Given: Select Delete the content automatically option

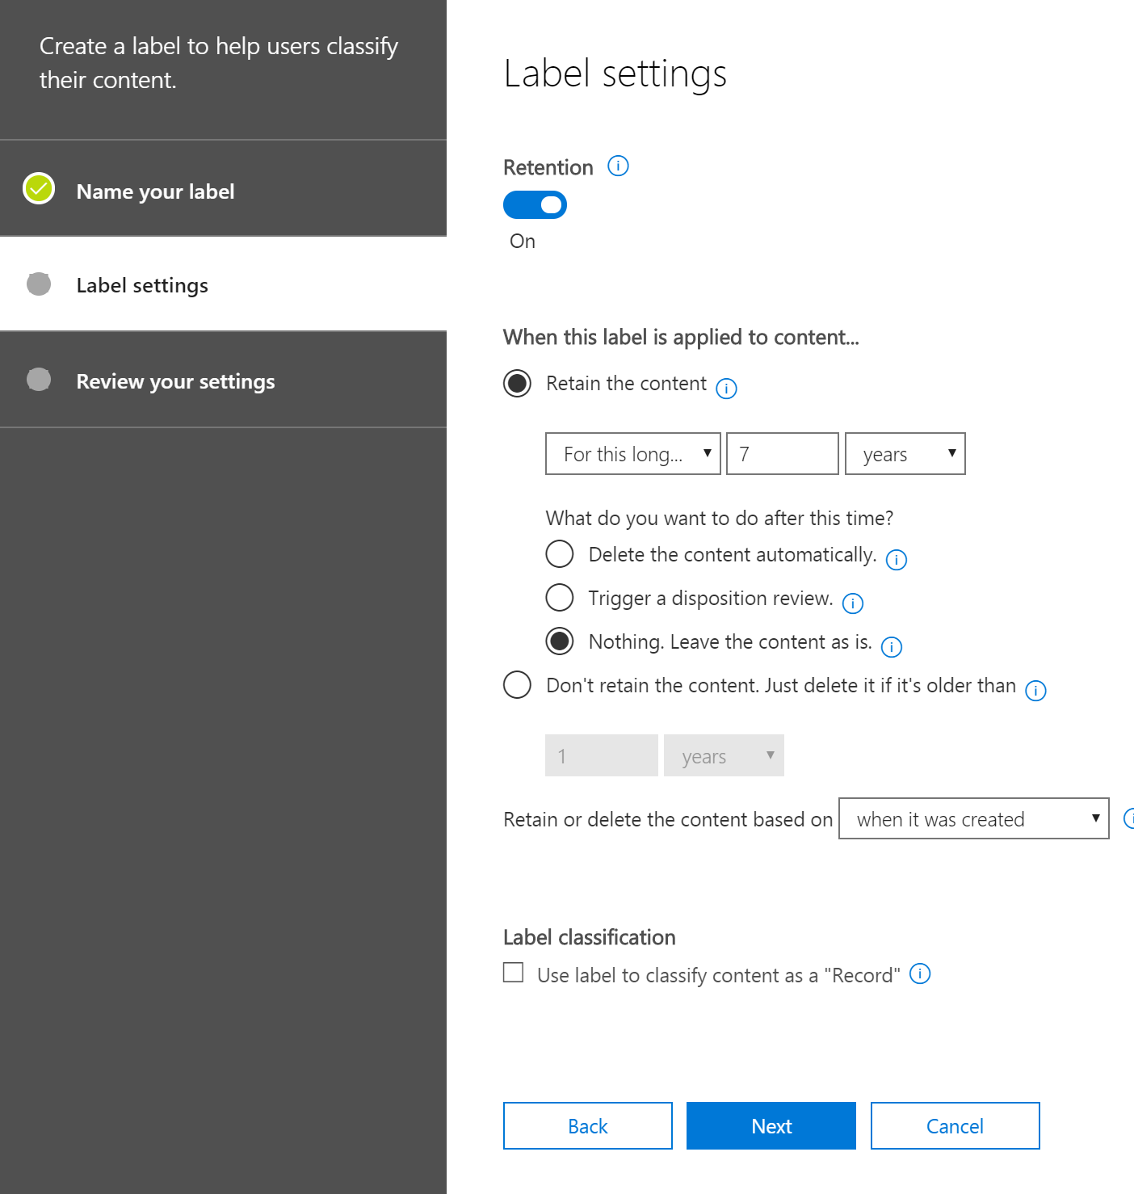Looking at the screenshot, I should [560, 554].
